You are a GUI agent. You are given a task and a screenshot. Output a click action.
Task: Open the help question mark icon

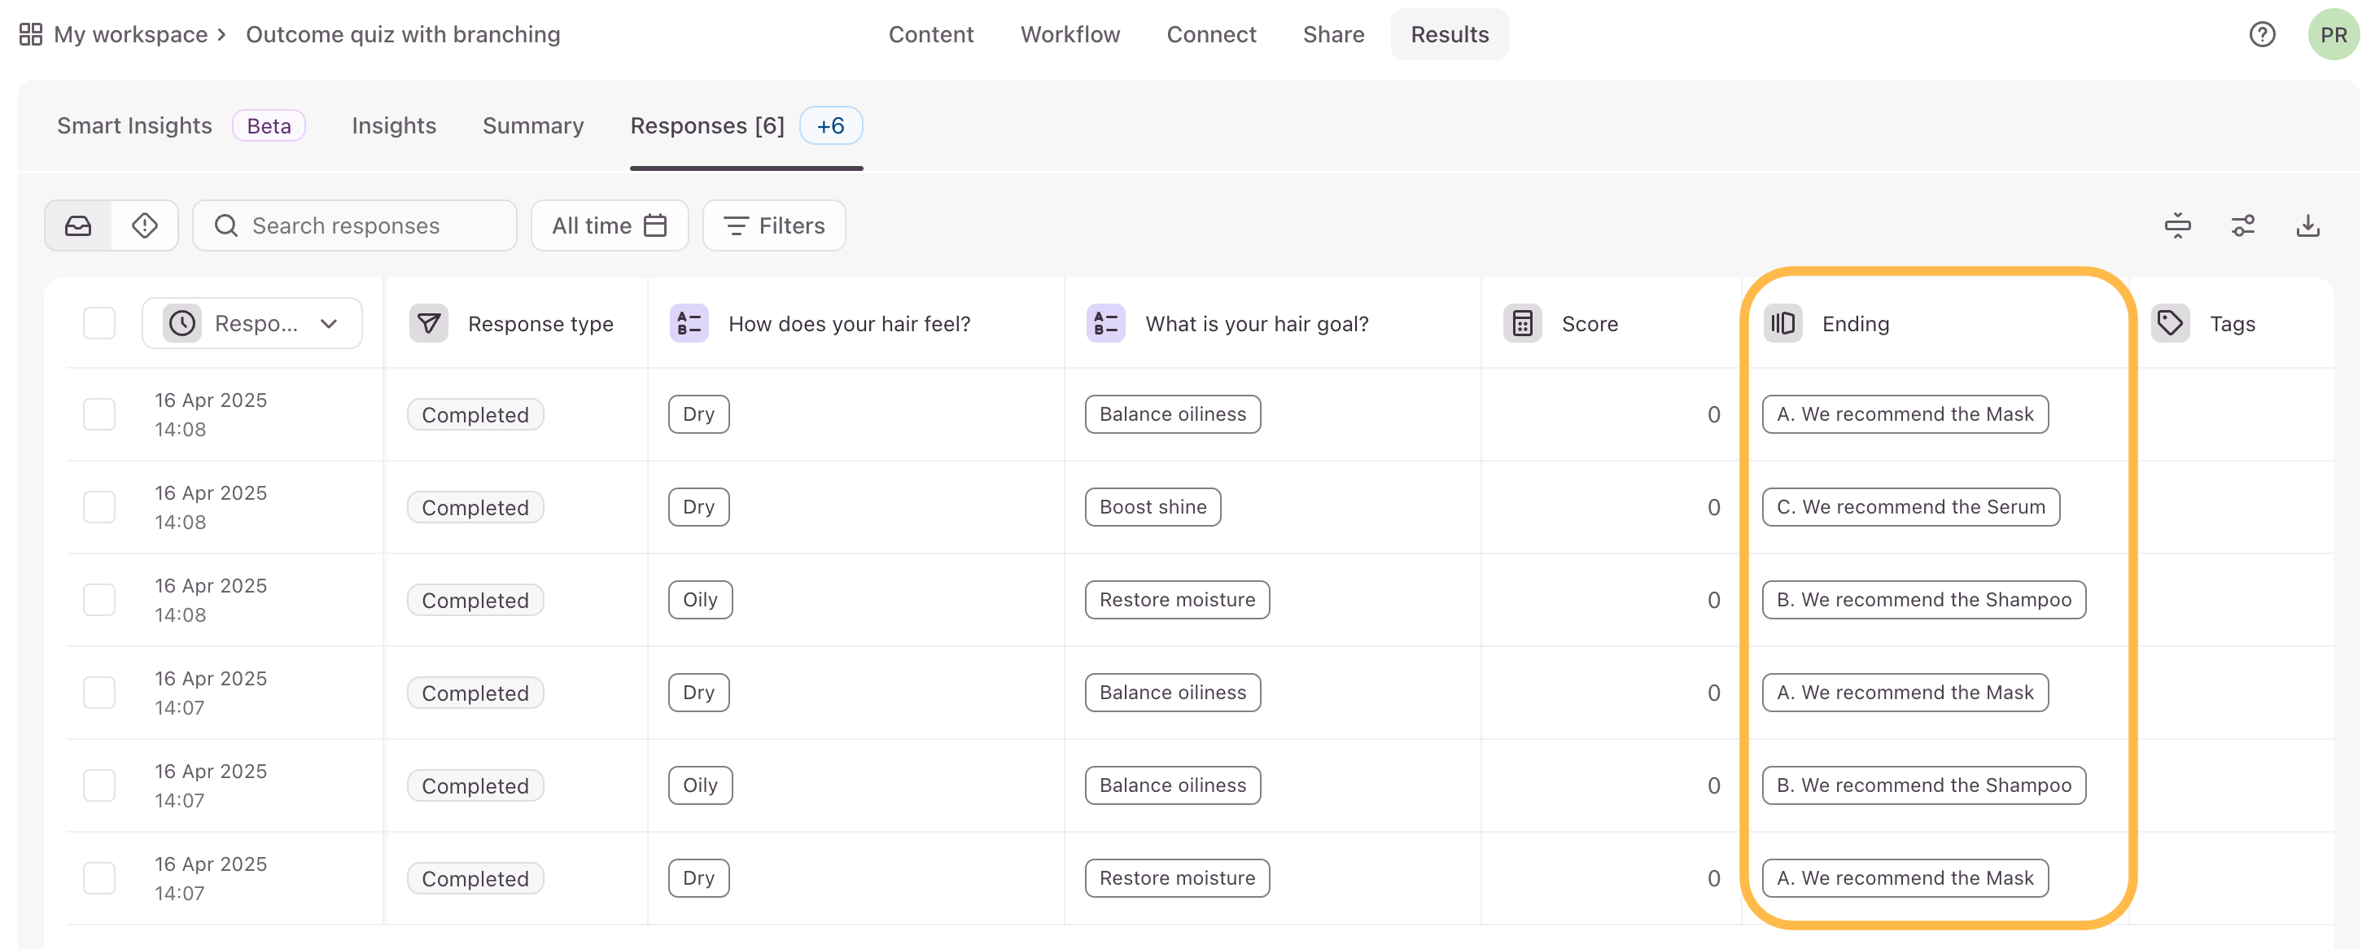click(2262, 34)
